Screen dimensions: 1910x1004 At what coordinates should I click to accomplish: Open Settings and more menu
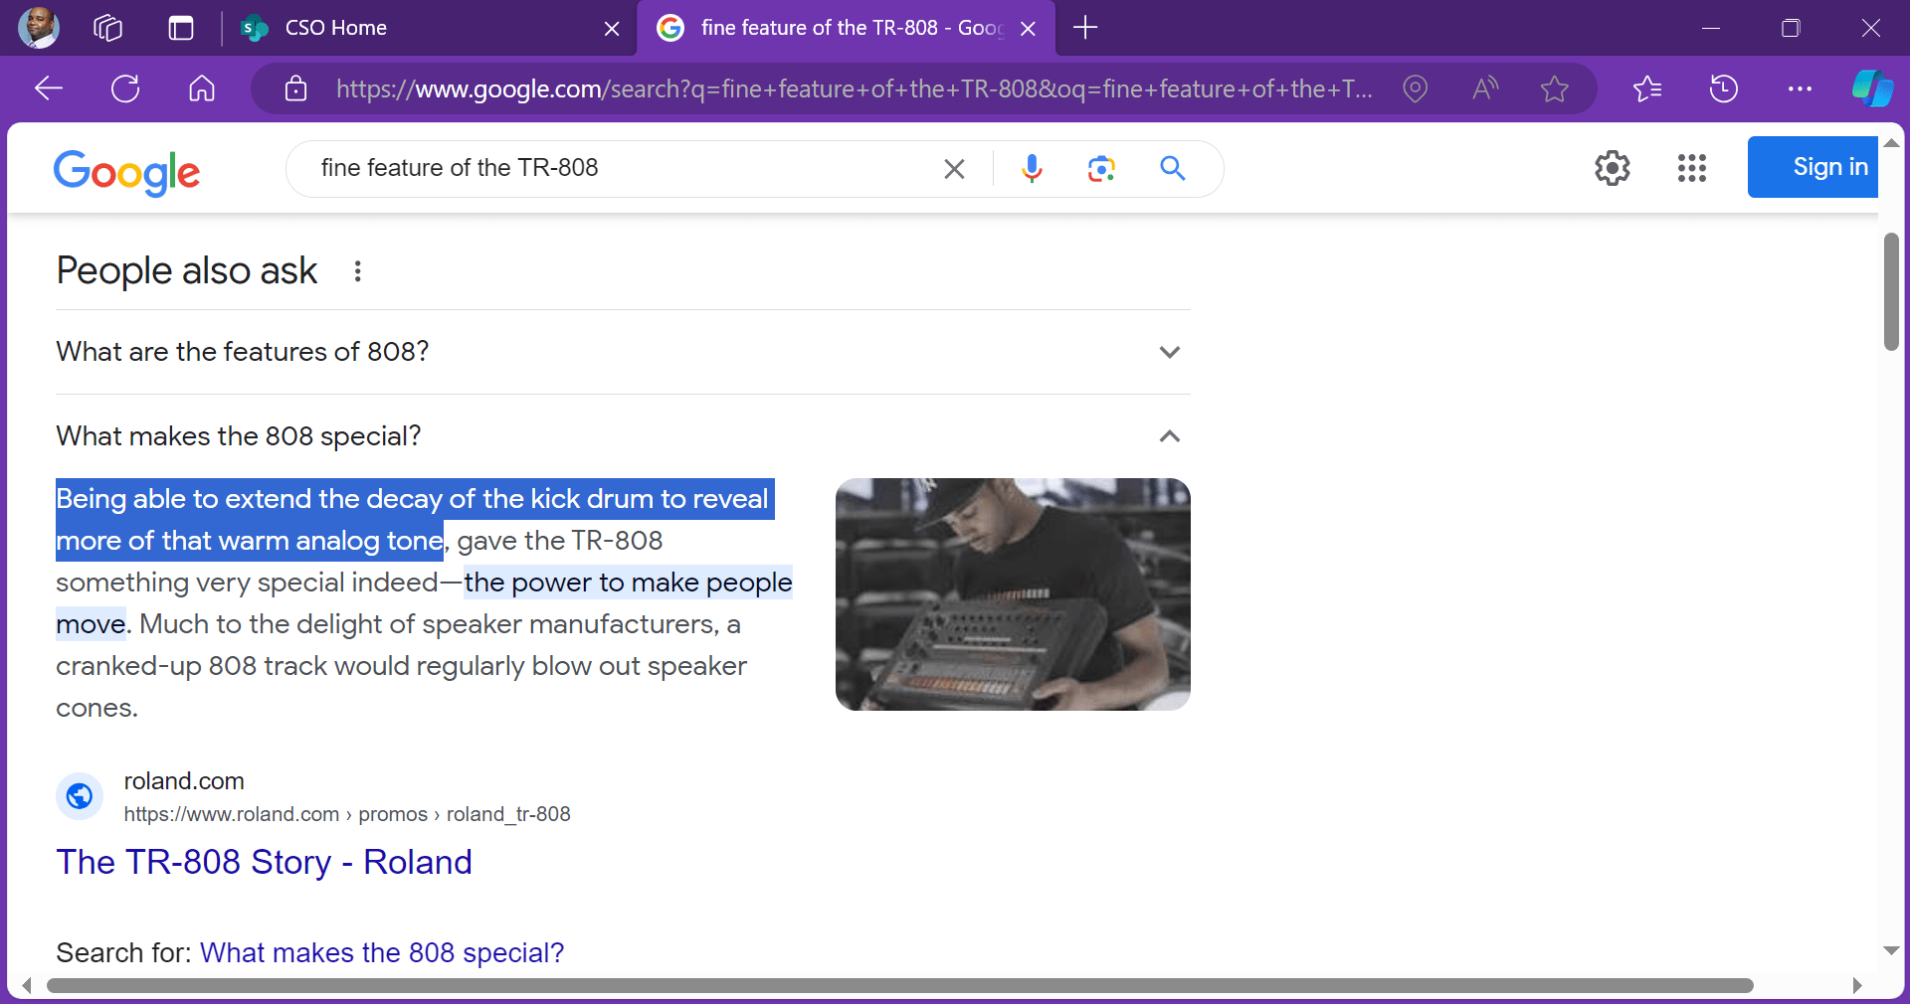(1800, 88)
